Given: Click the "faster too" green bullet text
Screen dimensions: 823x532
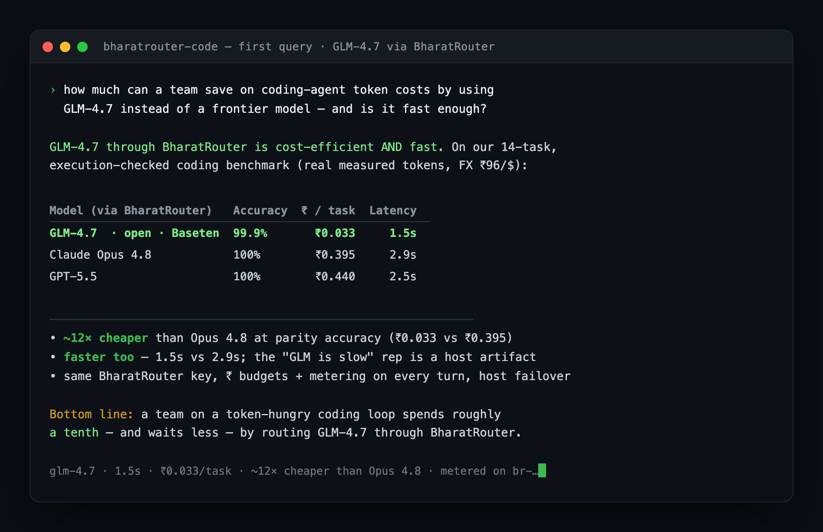Looking at the screenshot, I should click(x=99, y=357).
